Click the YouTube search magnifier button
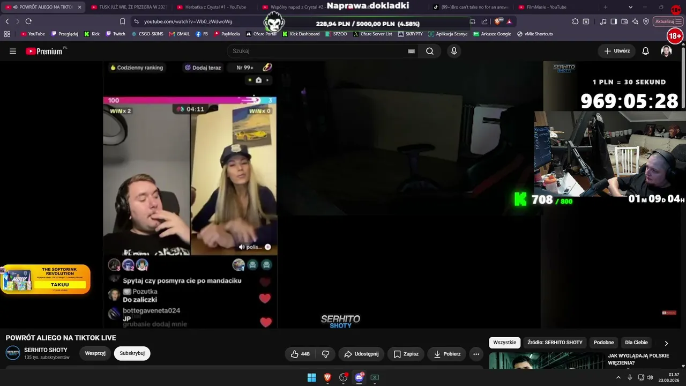The width and height of the screenshot is (686, 386). pyautogui.click(x=430, y=51)
